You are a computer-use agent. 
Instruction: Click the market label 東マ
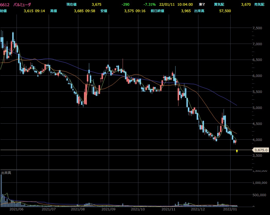[202, 4]
